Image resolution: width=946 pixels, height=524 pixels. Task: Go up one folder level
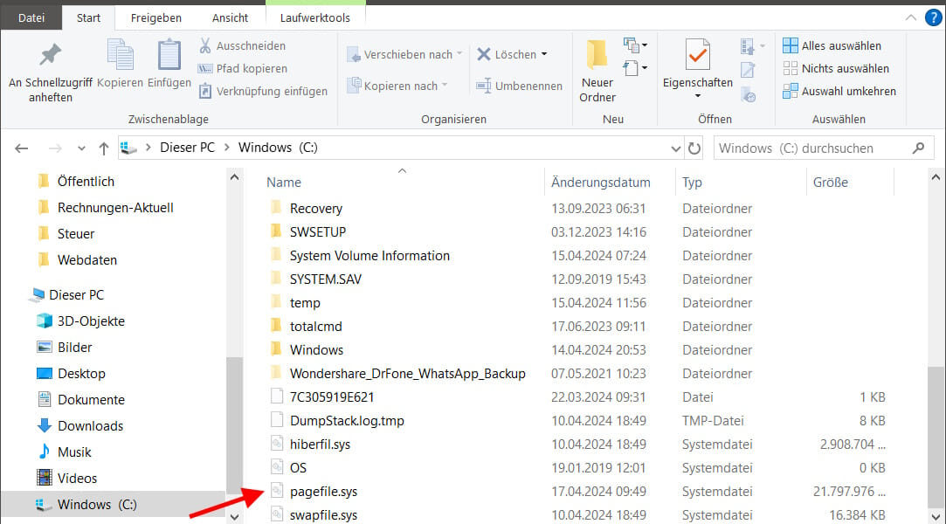[x=104, y=148]
